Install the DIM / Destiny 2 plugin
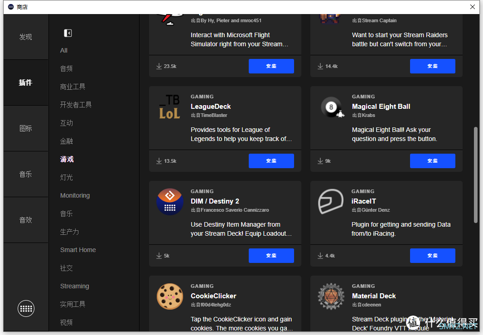 (271, 256)
